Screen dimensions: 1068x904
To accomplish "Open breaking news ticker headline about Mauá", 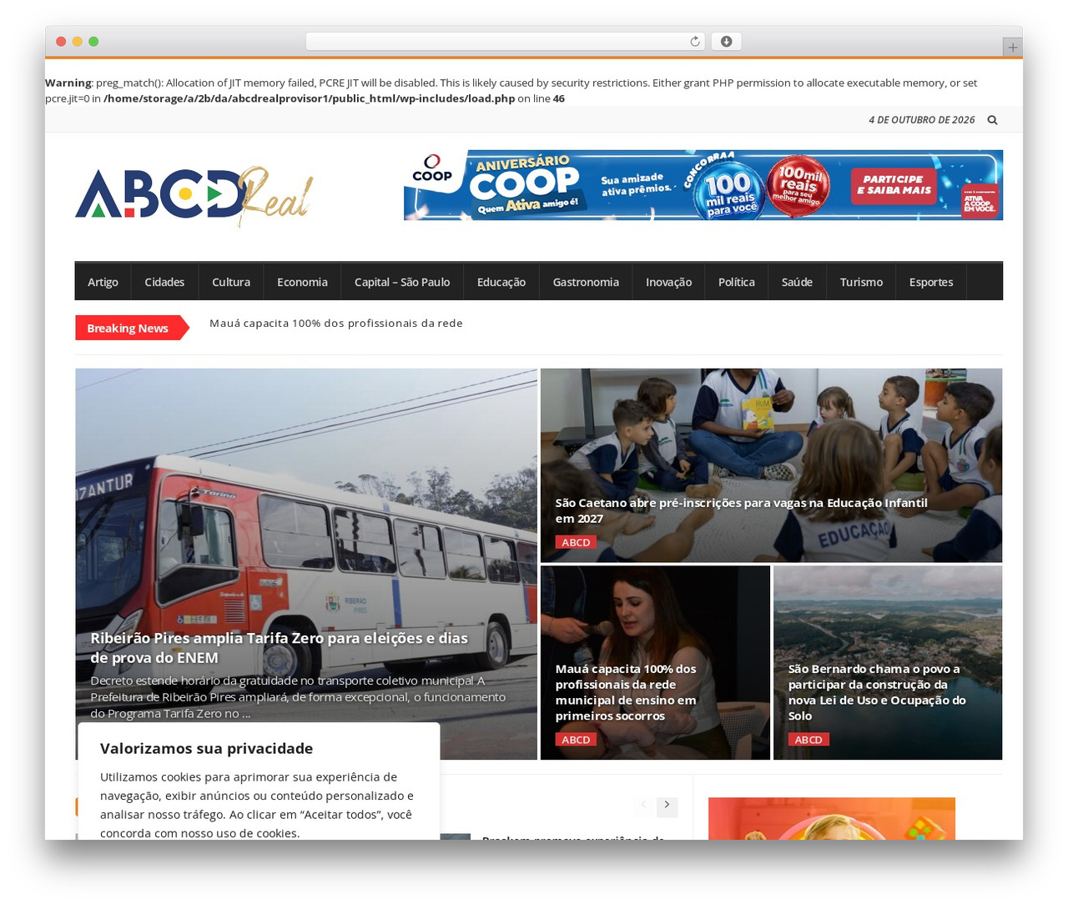I will click(336, 324).
